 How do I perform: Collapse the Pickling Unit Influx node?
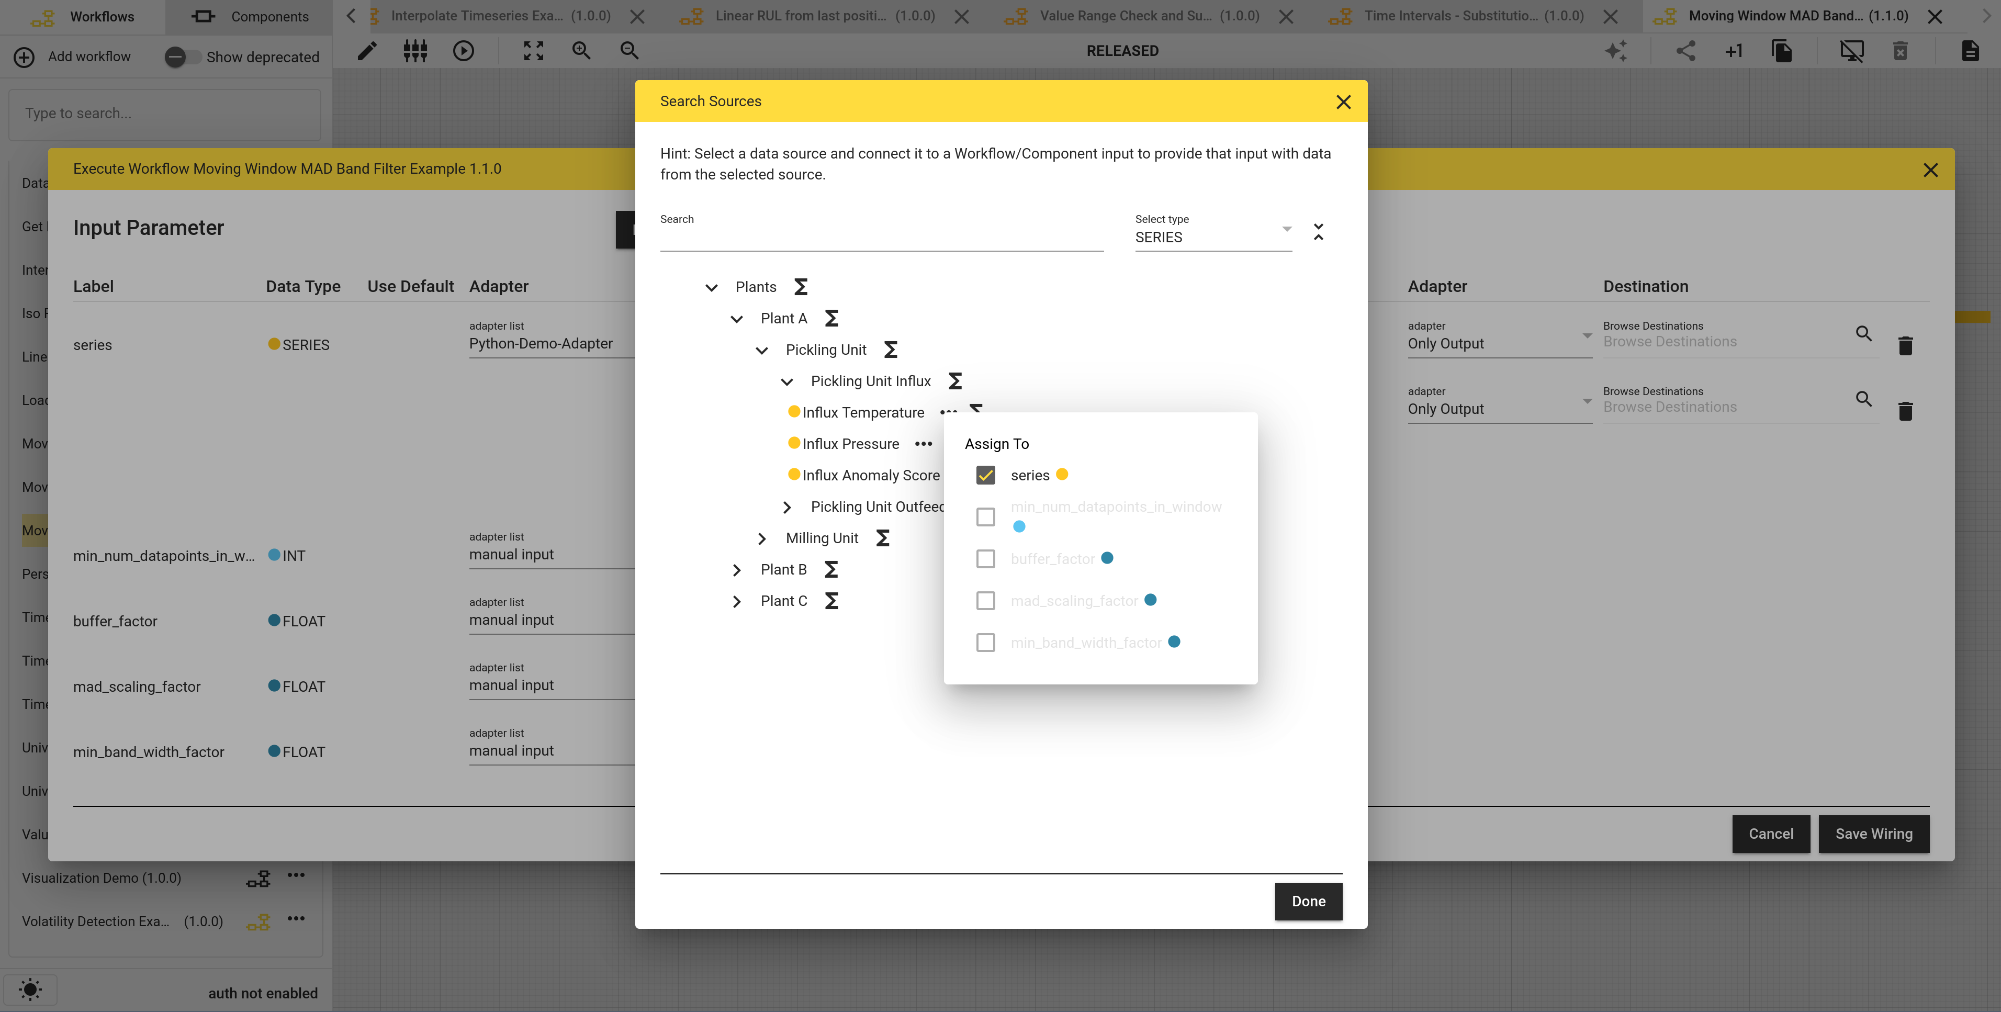[787, 382]
